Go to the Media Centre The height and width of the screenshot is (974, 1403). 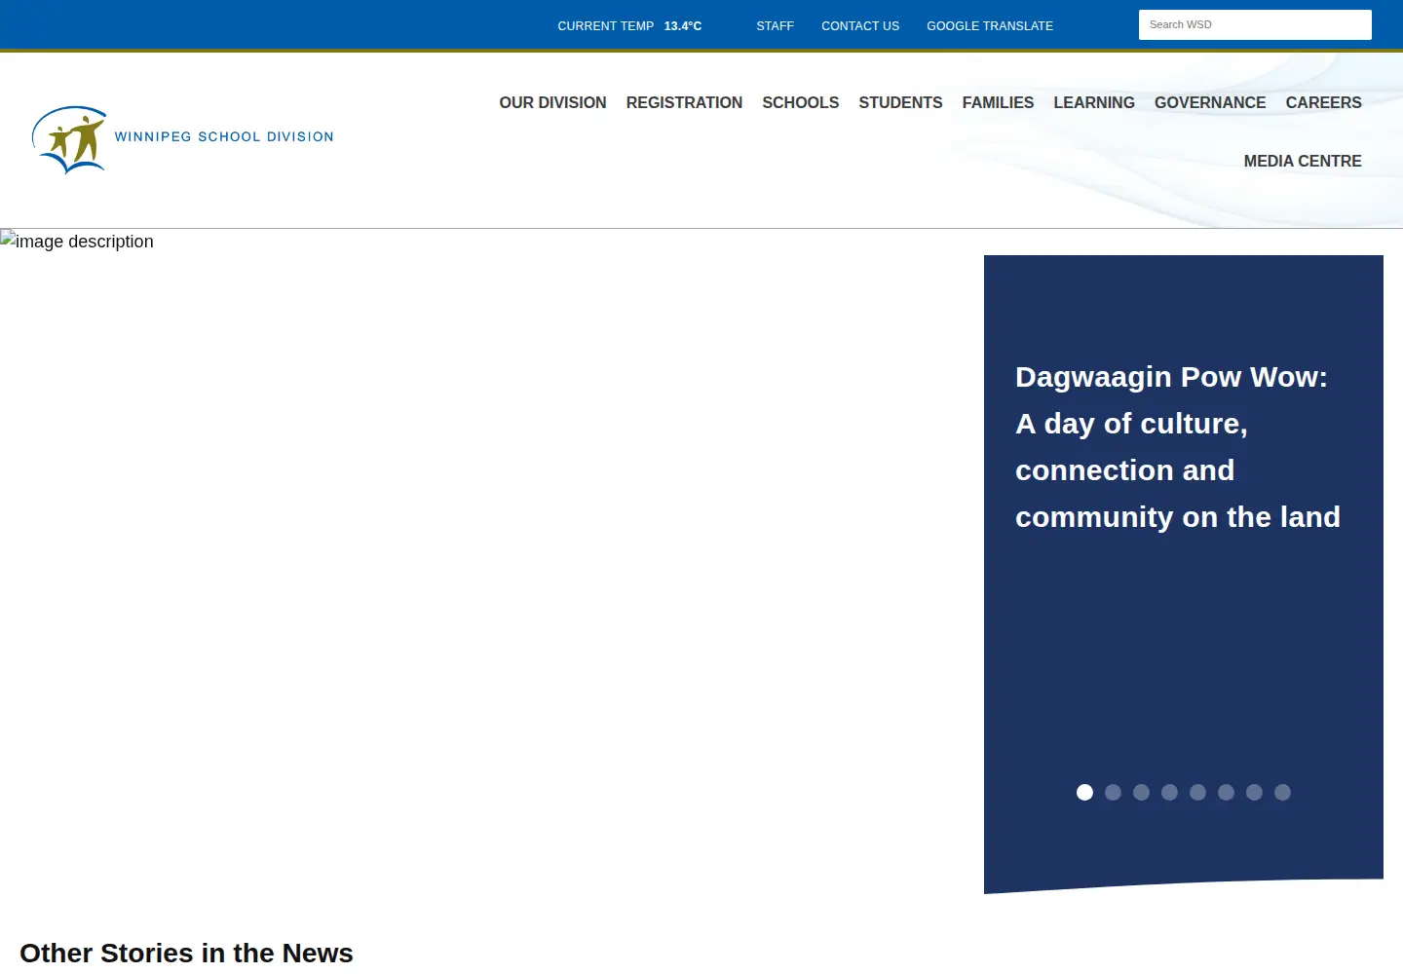[x=1303, y=161]
